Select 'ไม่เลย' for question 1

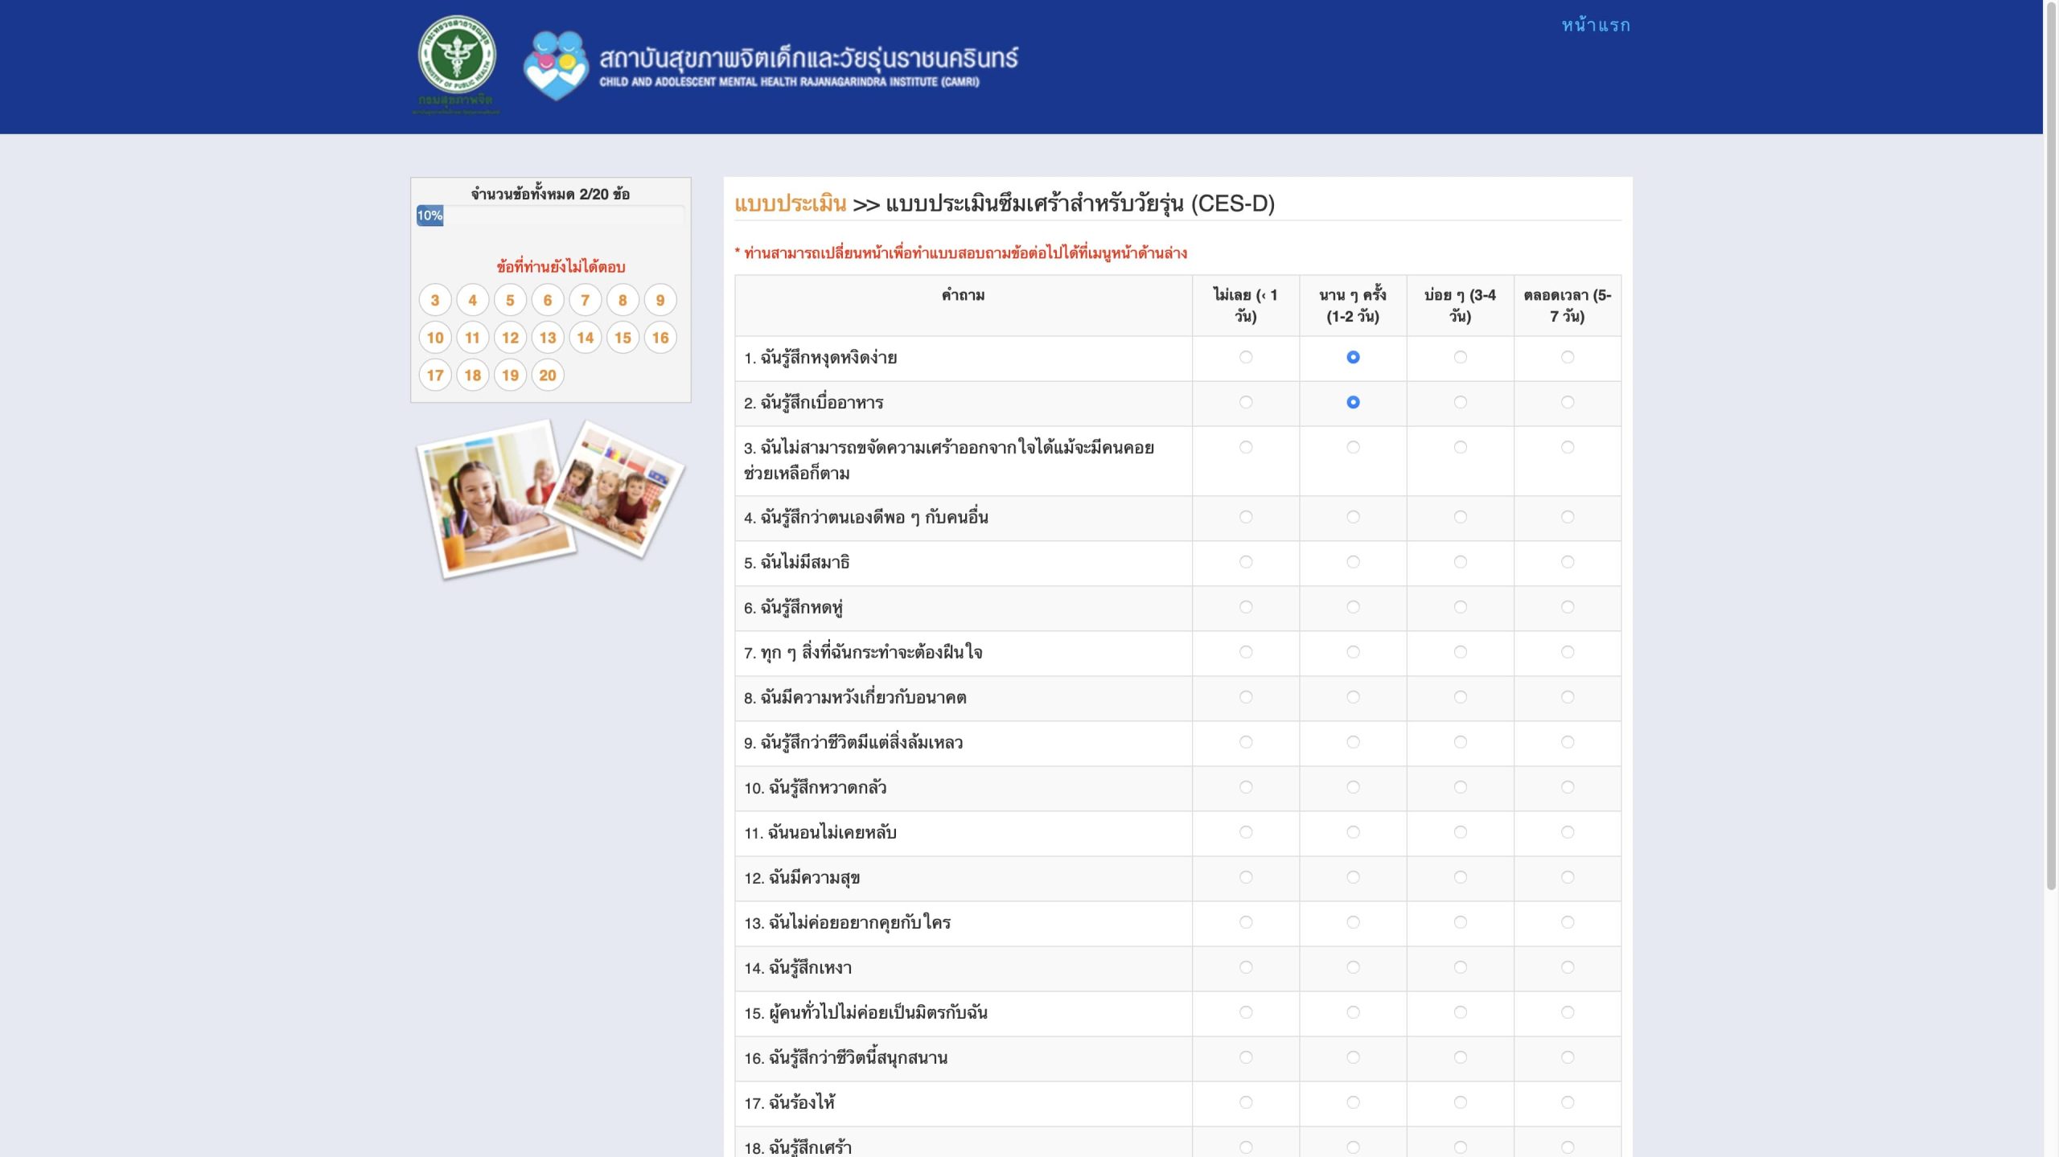click(1246, 357)
